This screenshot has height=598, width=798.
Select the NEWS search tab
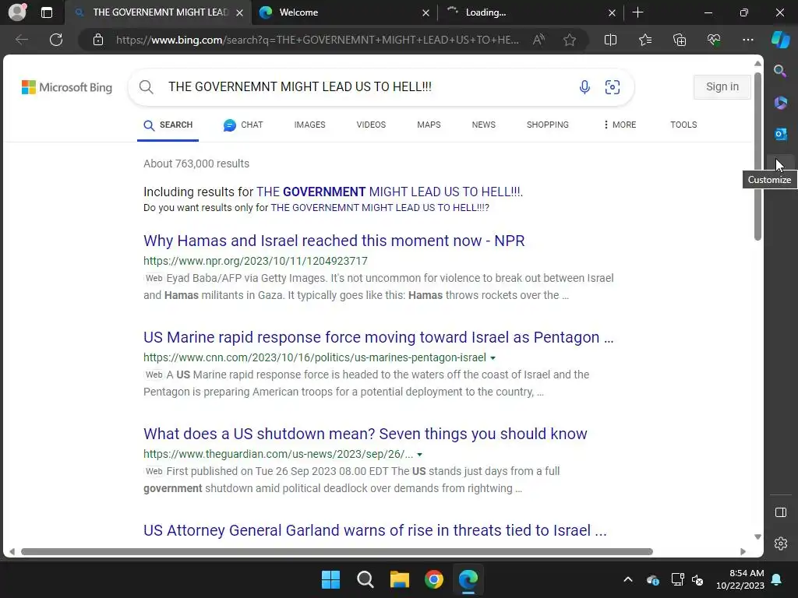[483, 125]
